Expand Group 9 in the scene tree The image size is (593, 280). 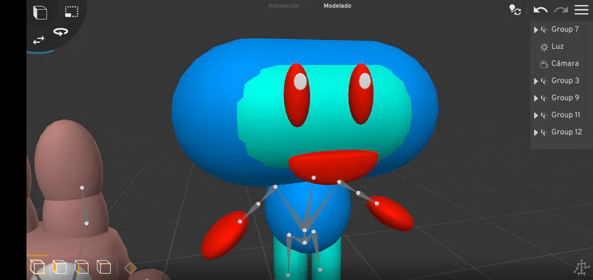pos(536,98)
